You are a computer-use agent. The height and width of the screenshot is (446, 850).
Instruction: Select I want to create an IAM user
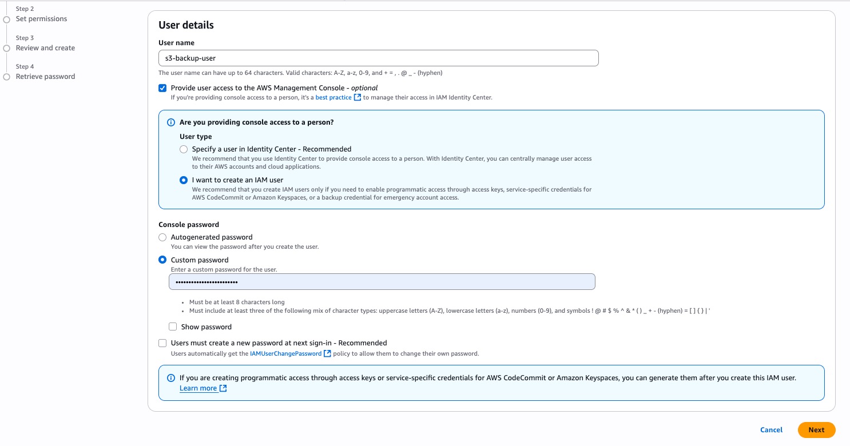(184, 180)
